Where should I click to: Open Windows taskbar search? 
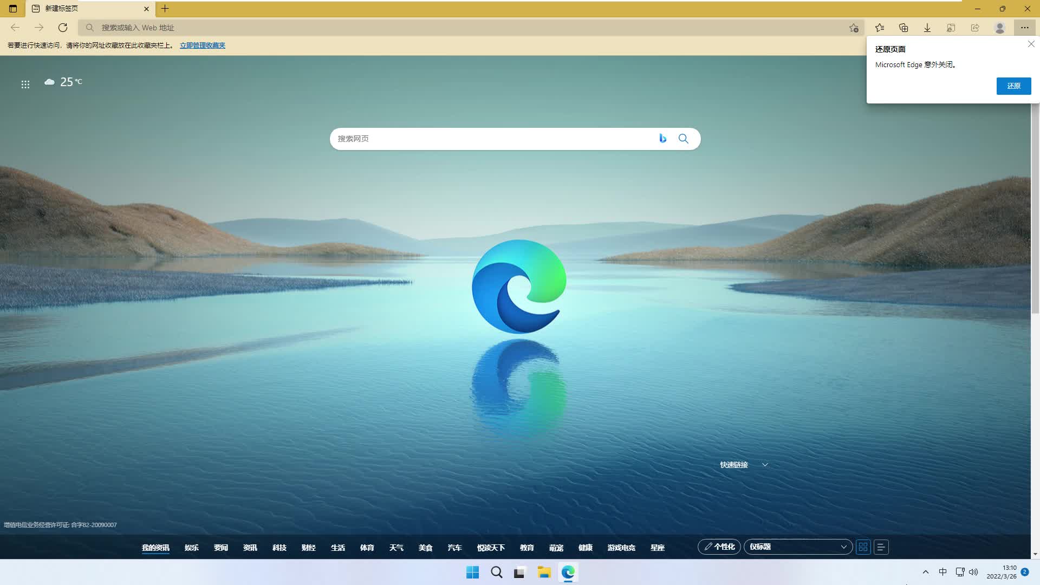496,573
